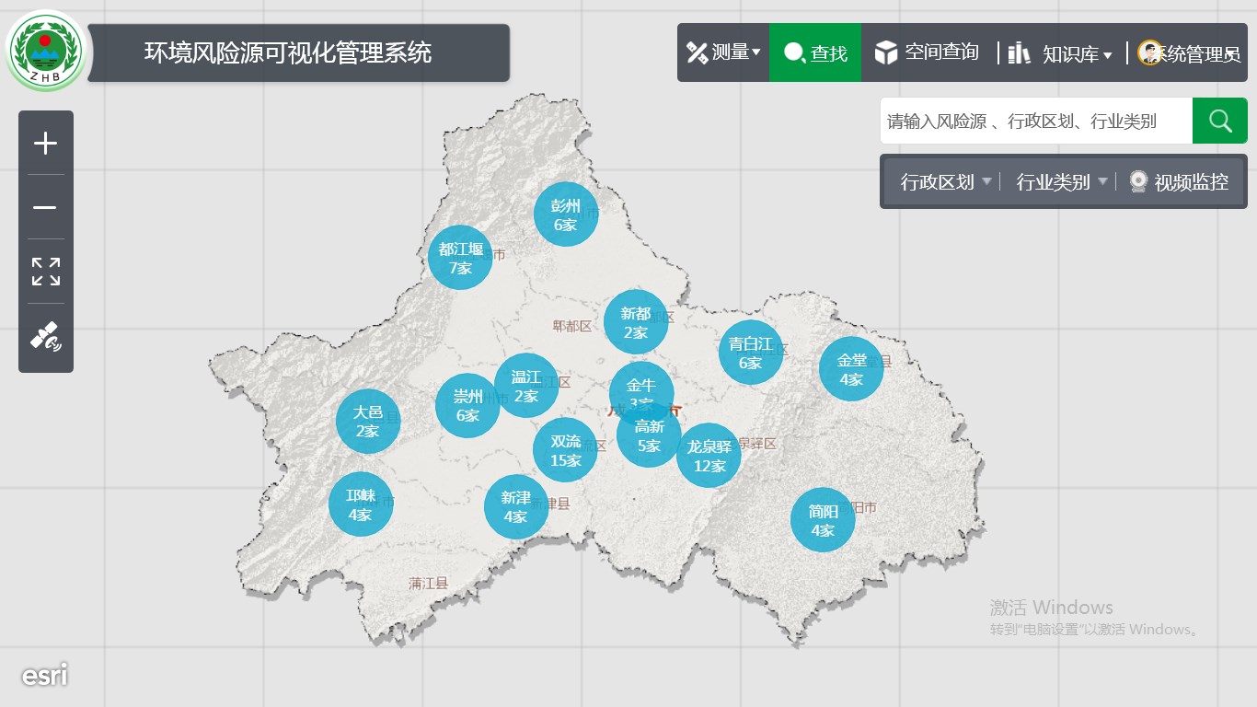Click the green magnifier search button

(1220, 121)
